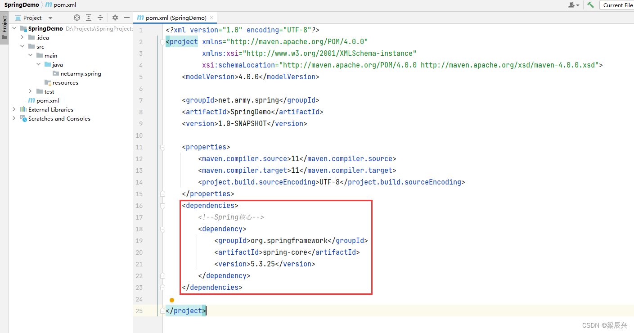Screen dimensions: 634x333
Task: Open the Current File run configuration dropdown
Action: [616, 5]
